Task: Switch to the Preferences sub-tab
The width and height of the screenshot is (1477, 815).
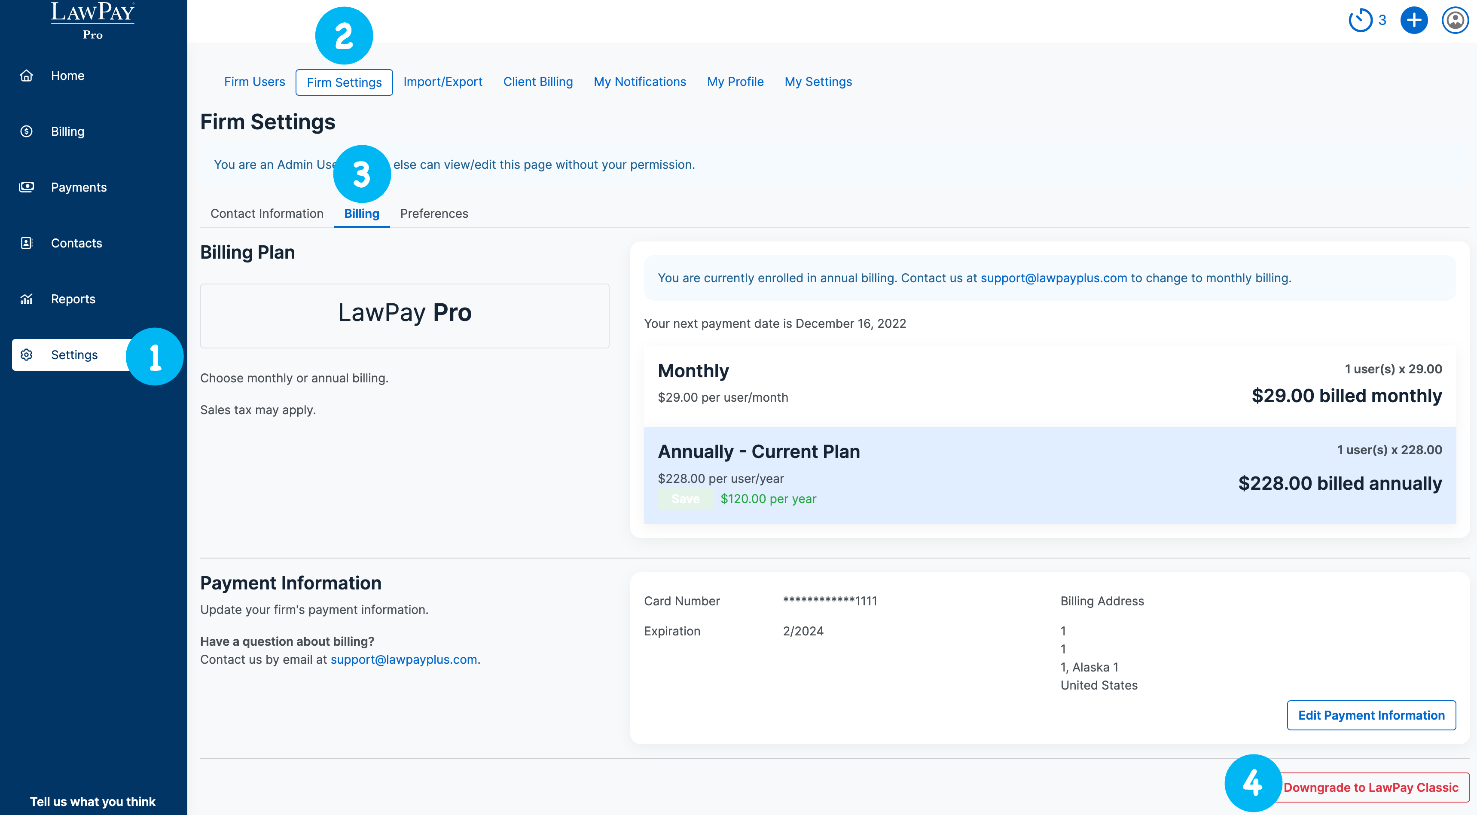Action: [x=434, y=214]
